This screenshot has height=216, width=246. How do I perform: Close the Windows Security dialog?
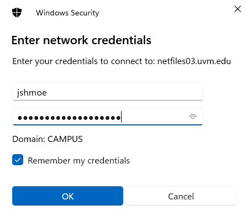tap(238, 9)
